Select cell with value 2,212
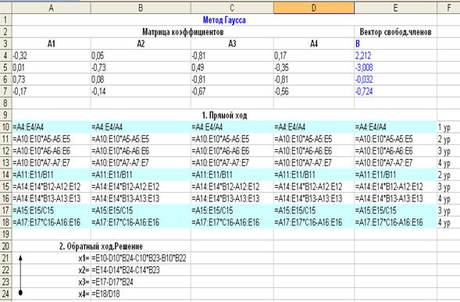The image size is (460, 302). 395,55
